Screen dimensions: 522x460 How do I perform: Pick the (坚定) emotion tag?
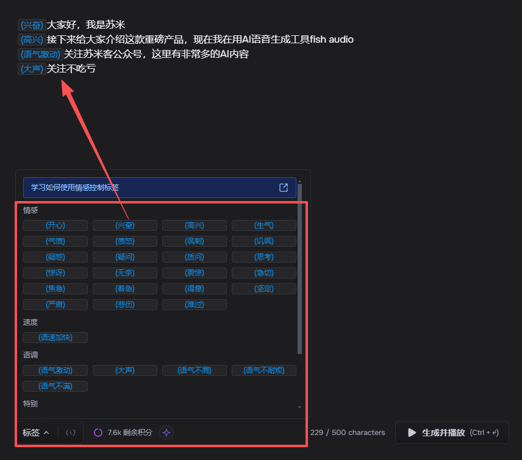pyautogui.click(x=263, y=289)
